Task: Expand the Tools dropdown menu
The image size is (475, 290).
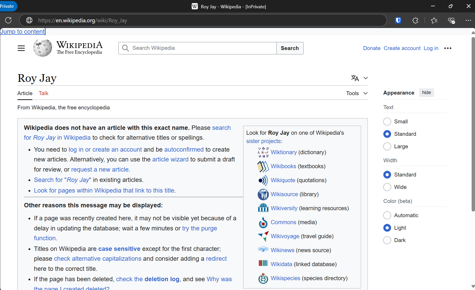Action: (357, 93)
